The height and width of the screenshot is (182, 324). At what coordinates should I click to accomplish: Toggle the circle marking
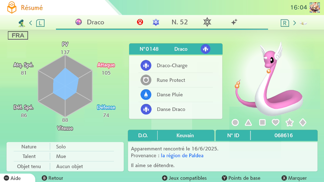(235, 123)
